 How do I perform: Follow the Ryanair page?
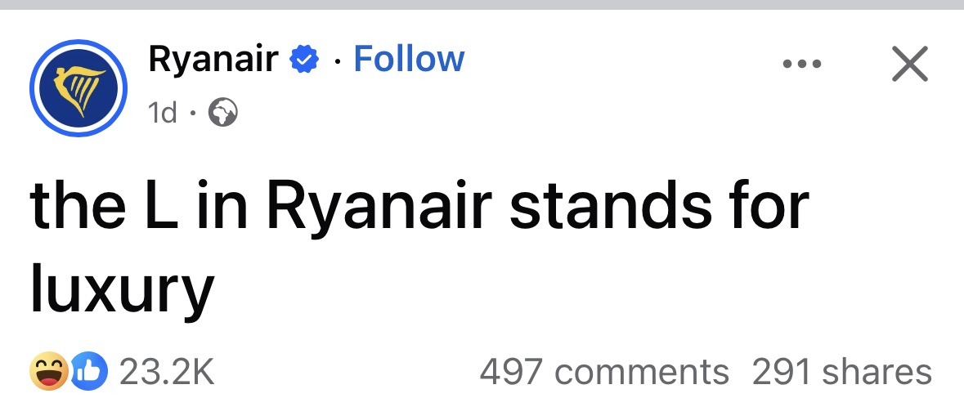coord(408,59)
